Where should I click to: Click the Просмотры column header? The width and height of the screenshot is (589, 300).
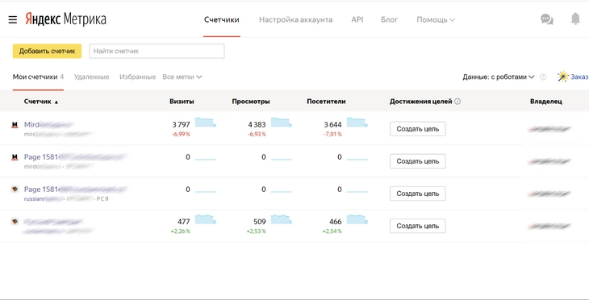(x=251, y=102)
